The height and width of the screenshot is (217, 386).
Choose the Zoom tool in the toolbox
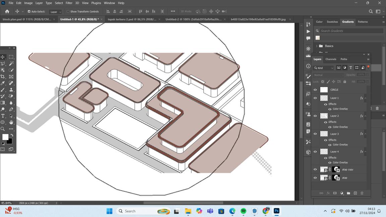tap(3, 129)
